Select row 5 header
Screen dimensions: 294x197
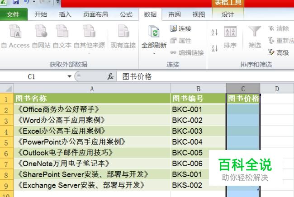(x=7, y=142)
